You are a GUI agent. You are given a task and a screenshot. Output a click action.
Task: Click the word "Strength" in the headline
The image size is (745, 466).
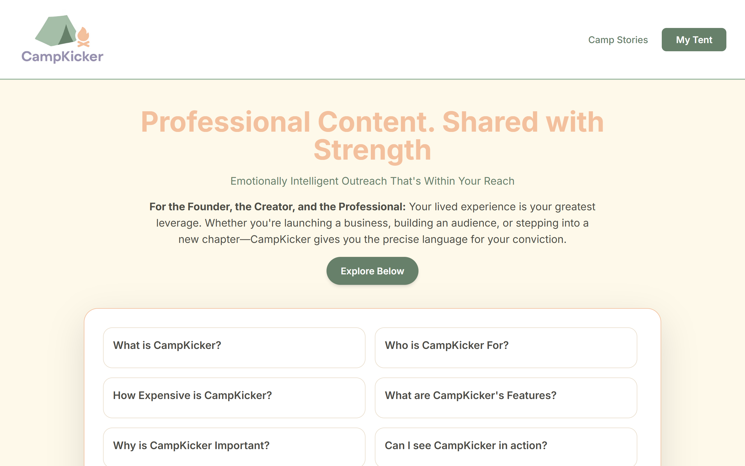pyautogui.click(x=372, y=151)
